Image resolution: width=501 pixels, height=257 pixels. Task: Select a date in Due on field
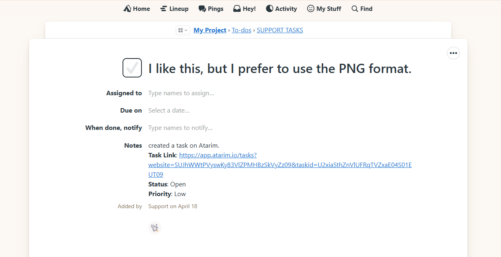tap(169, 111)
